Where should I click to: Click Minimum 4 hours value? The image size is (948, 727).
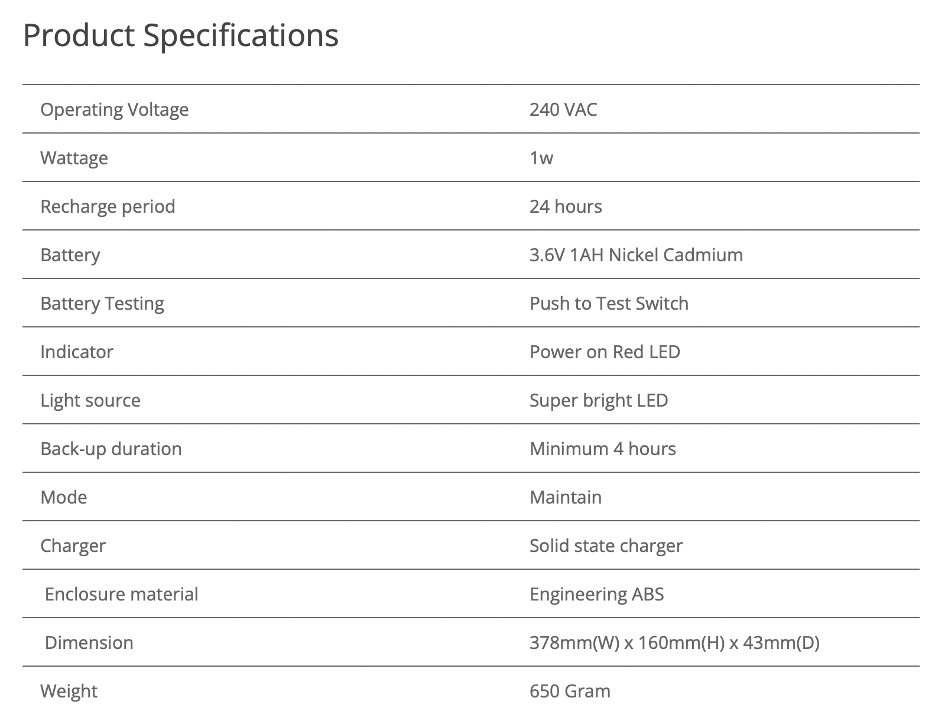(602, 449)
